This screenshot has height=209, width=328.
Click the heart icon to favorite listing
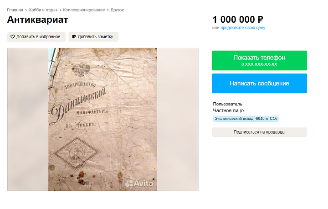click(x=13, y=37)
